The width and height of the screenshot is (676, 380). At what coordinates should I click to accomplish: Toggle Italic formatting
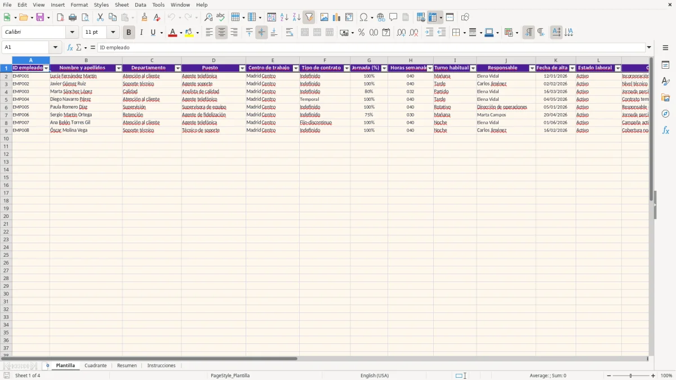point(141,33)
